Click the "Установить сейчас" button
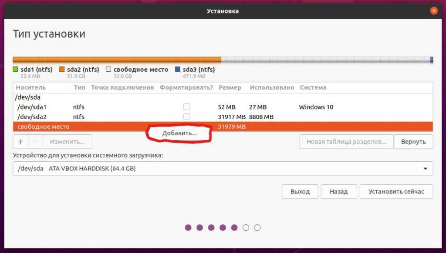446x253 pixels. click(396, 192)
